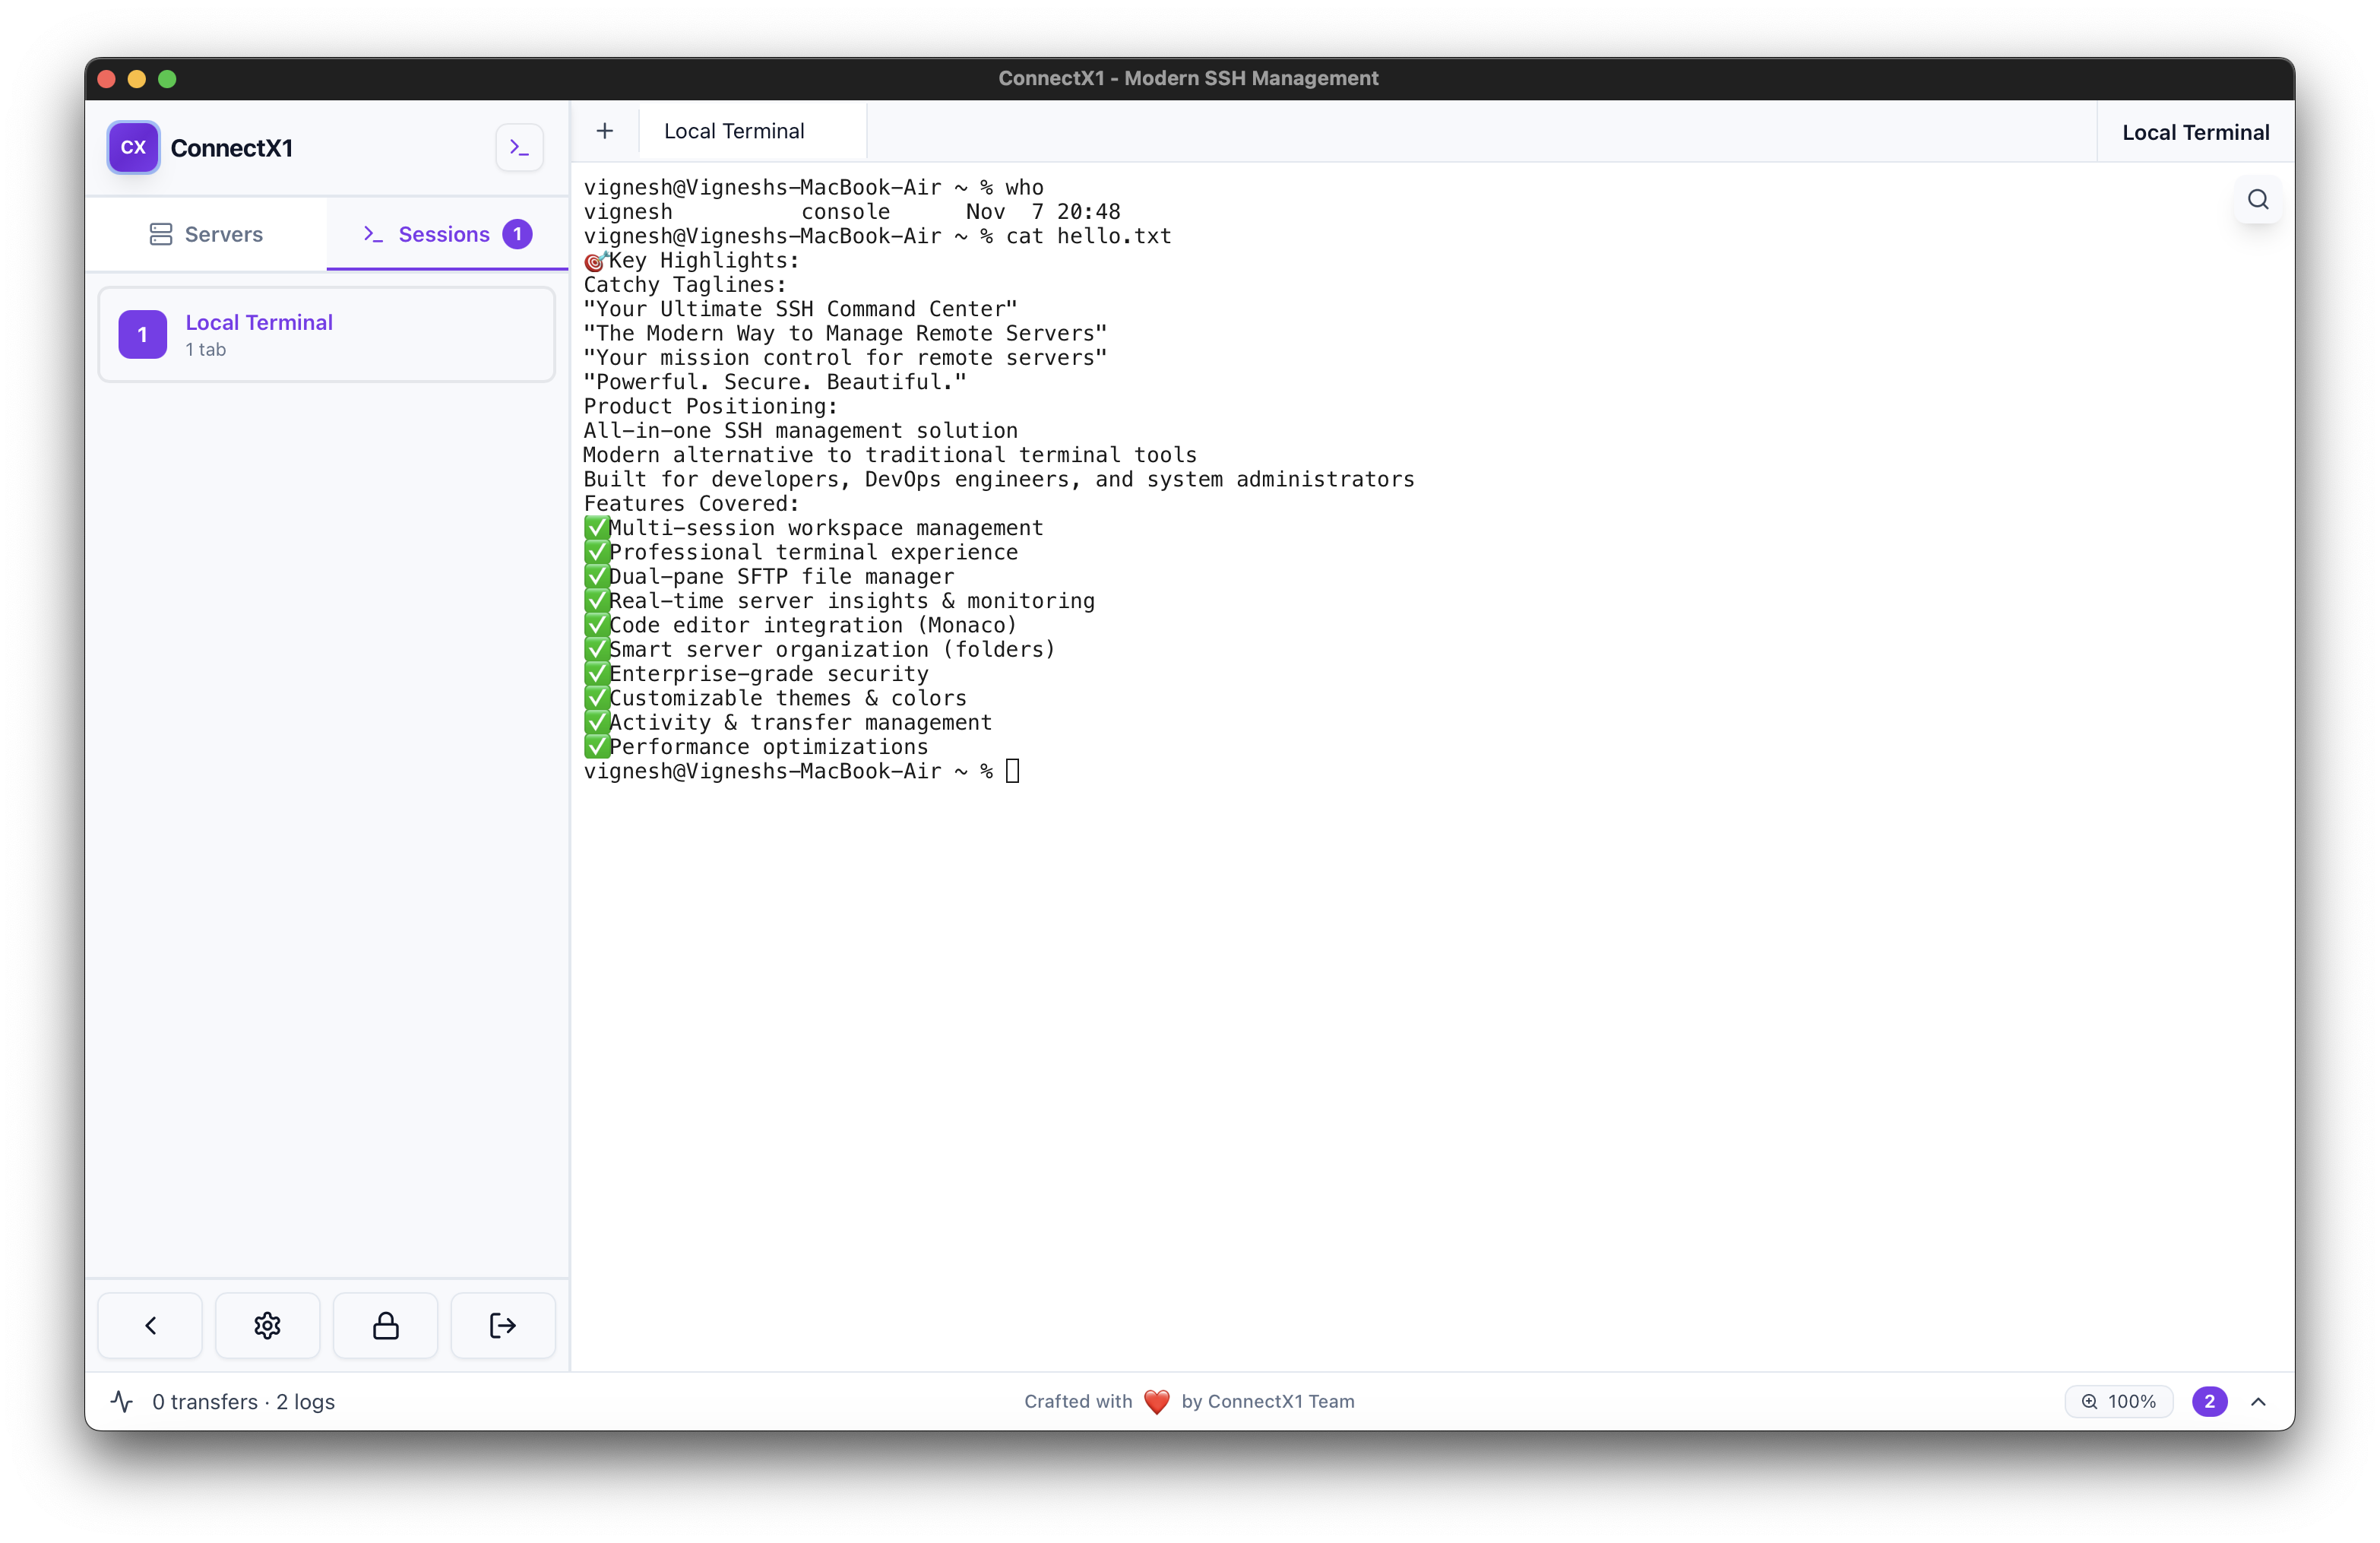Click the 0 transfers 2 logs text
This screenshot has height=1543, width=2380.
coord(243,1401)
